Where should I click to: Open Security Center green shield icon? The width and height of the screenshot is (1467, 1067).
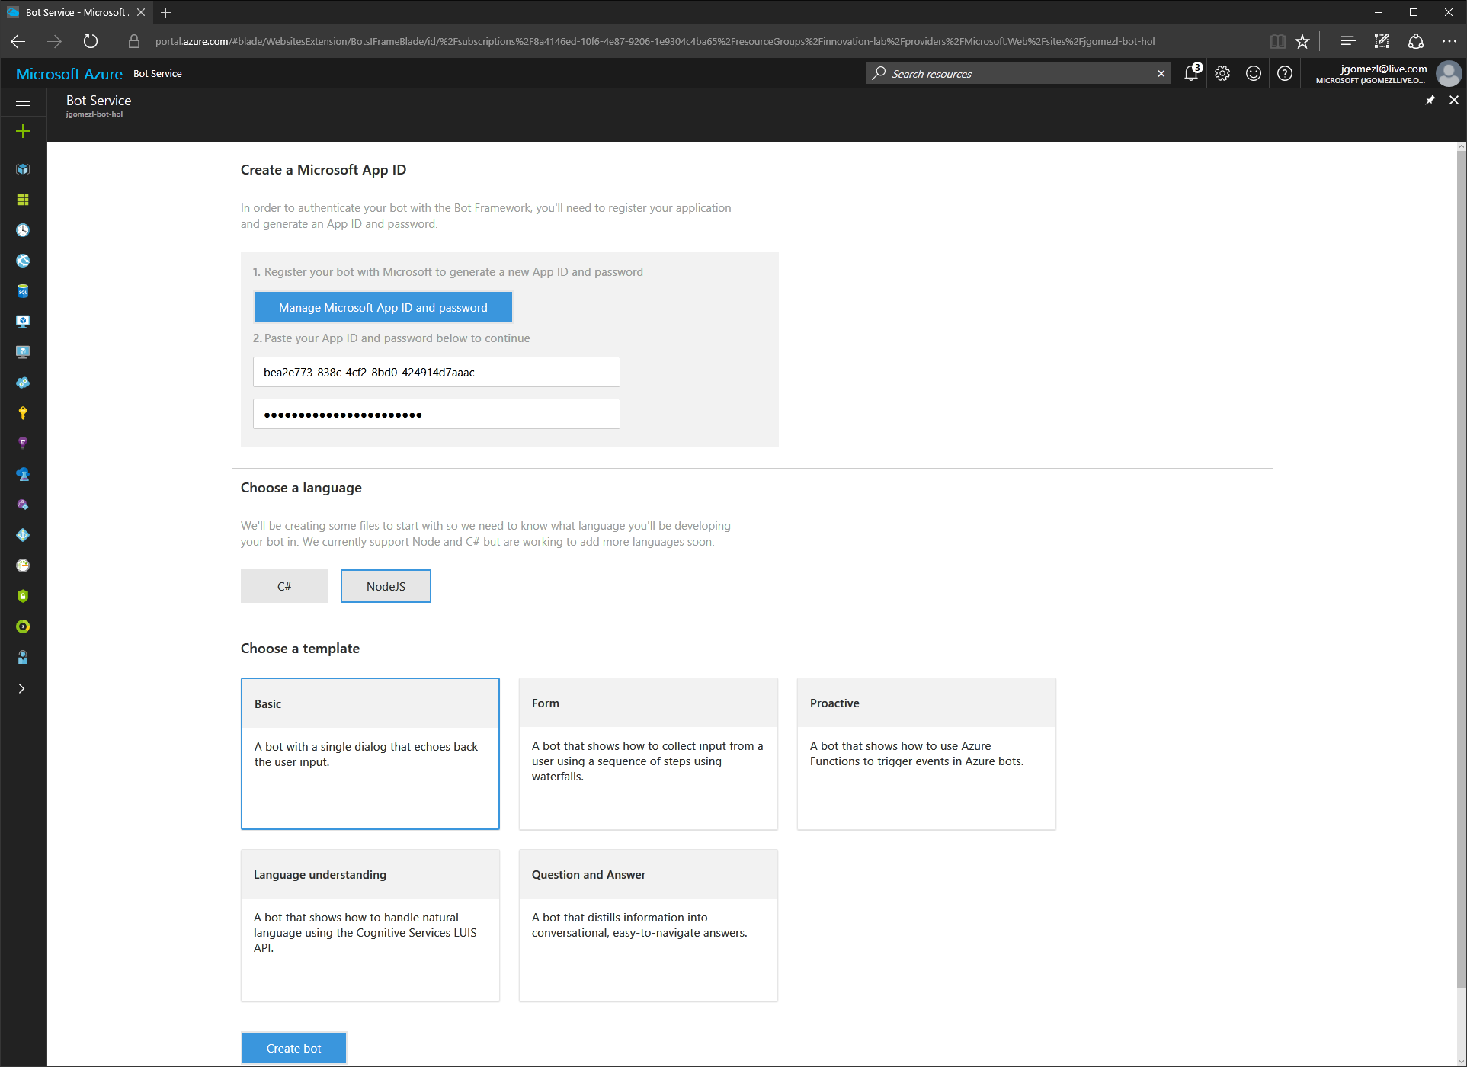(23, 596)
